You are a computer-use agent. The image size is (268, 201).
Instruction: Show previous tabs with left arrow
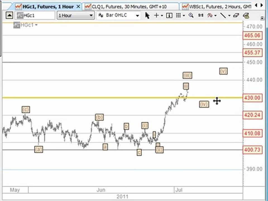pos(256,5)
